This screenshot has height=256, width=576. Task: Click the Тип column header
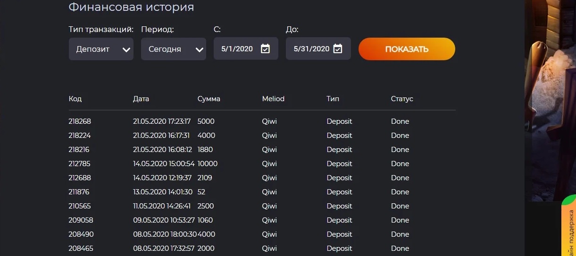point(333,99)
